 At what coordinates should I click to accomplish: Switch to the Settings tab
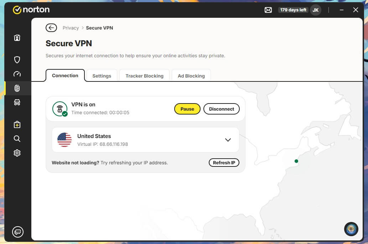point(102,76)
